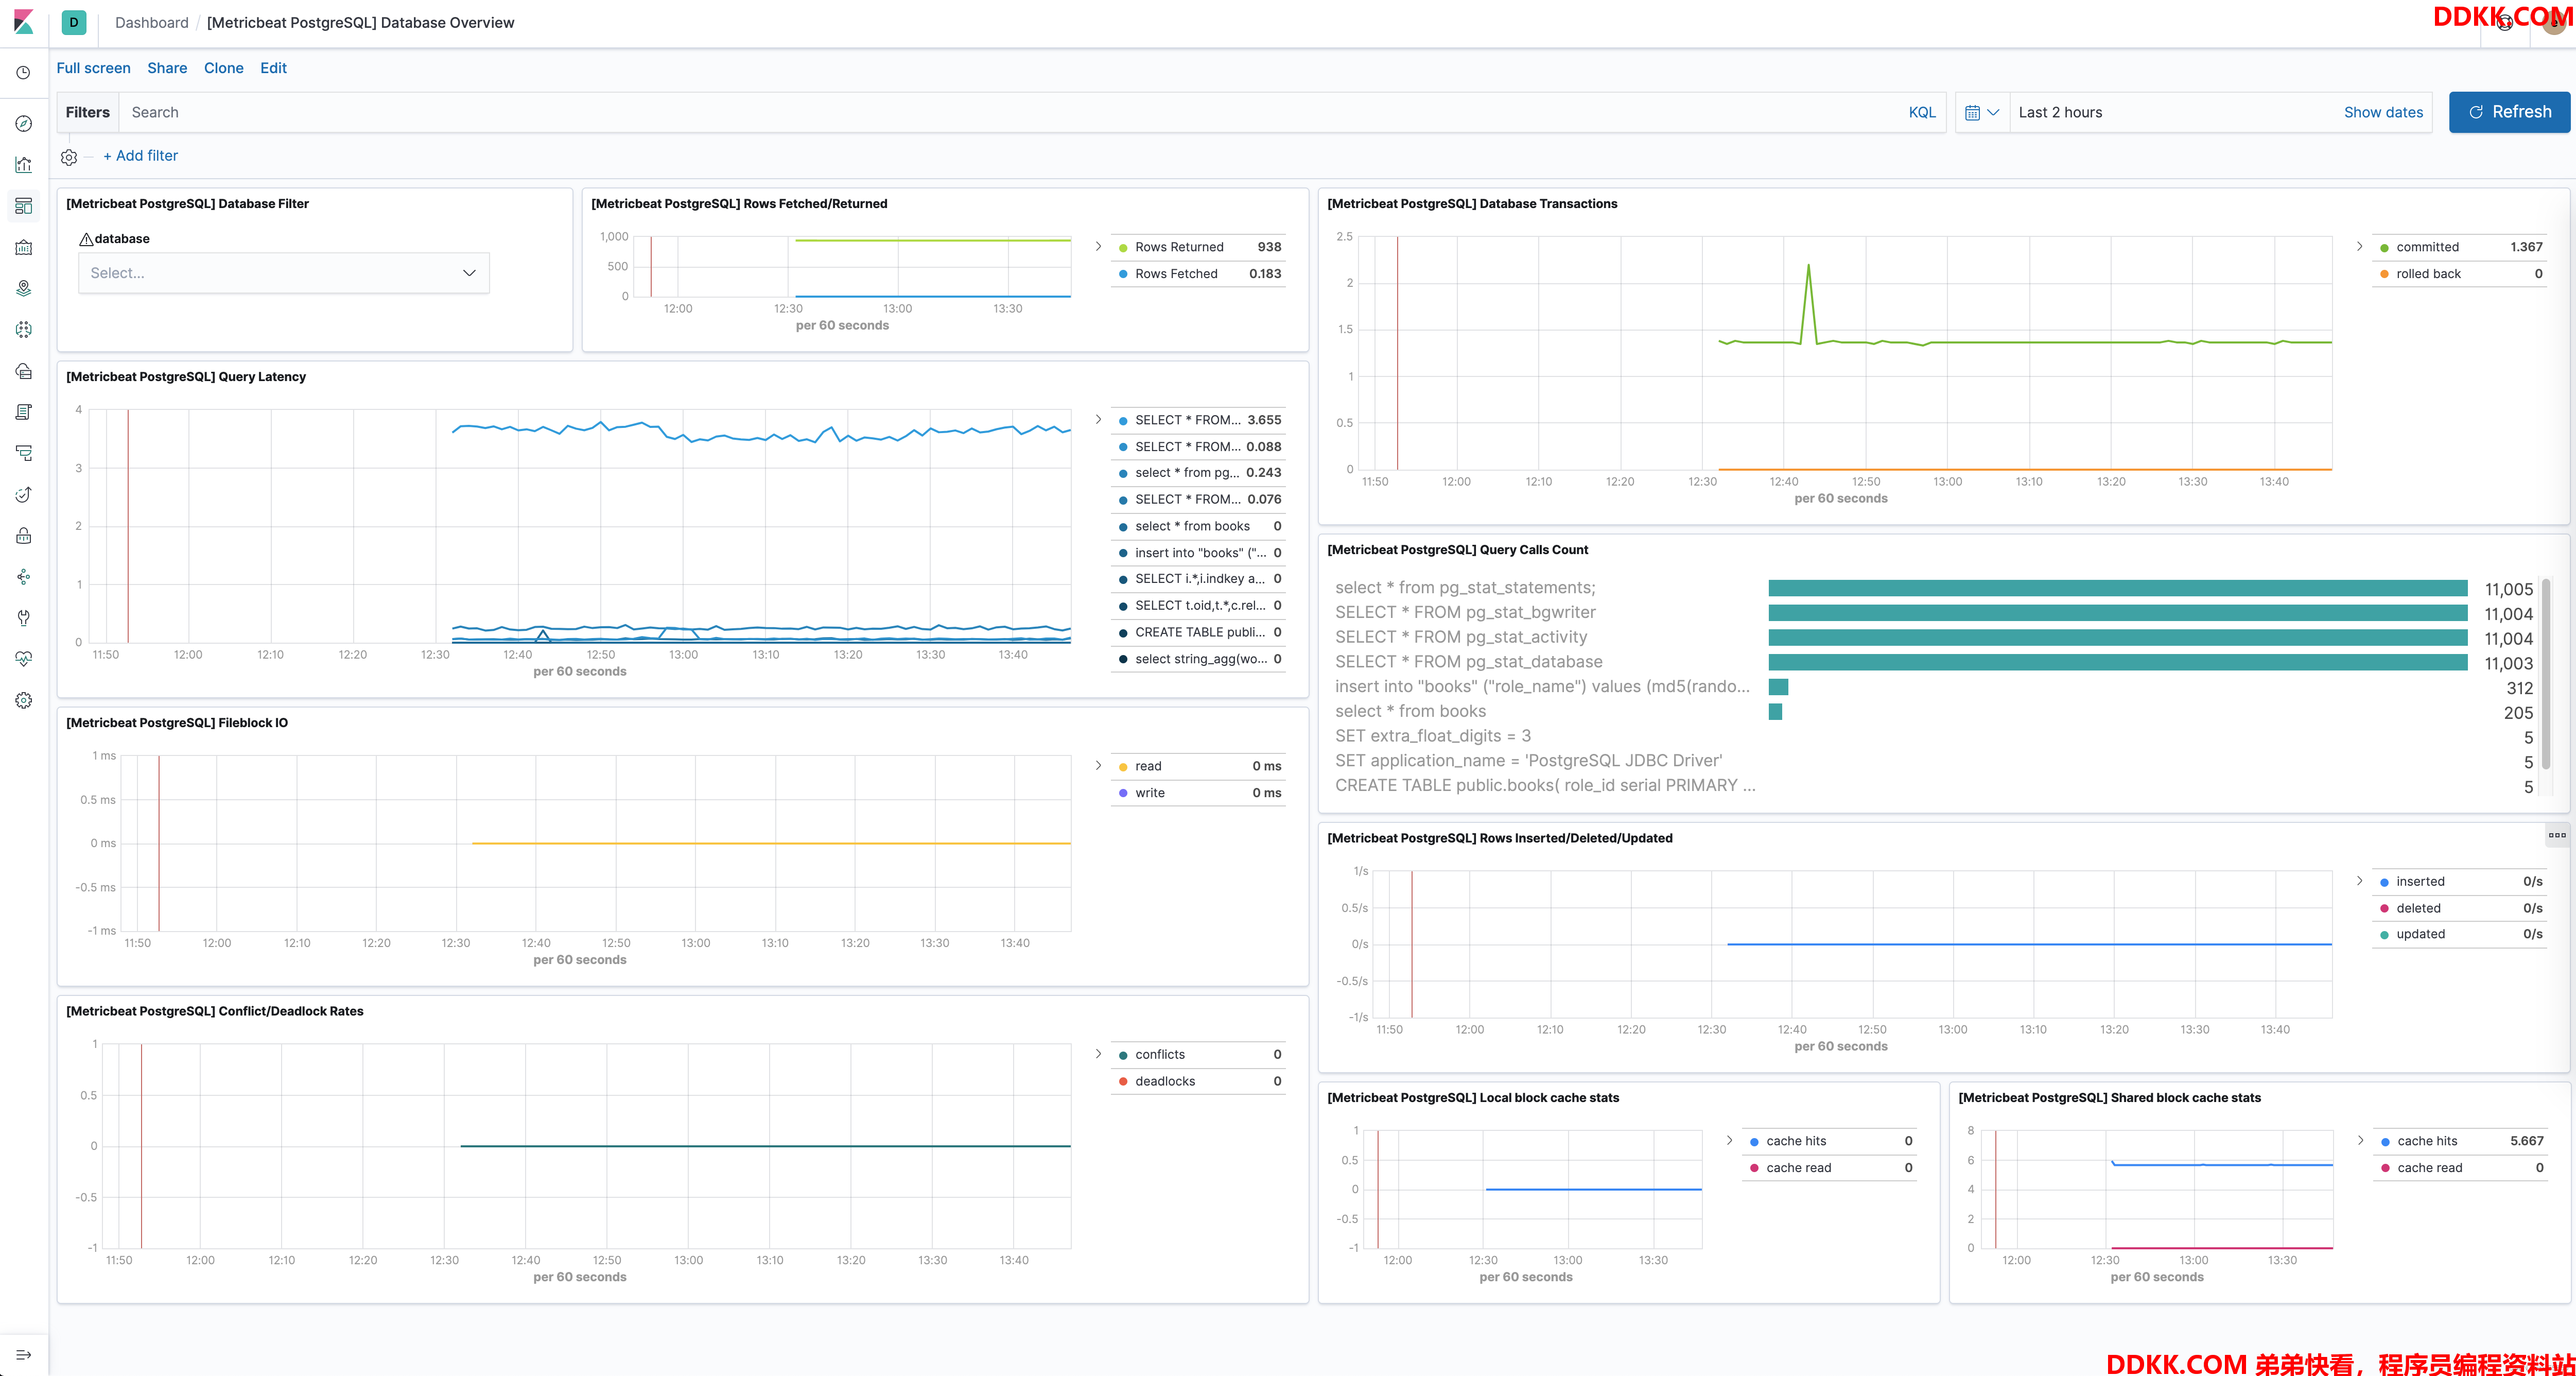Open the help lifebuoy icon
Viewport: 2576px width, 1376px height.
[x=2504, y=22]
